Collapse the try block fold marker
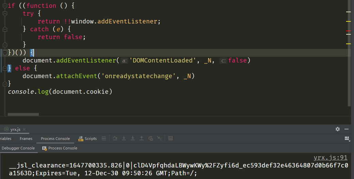This screenshot has height=179, width=354. 5,14
